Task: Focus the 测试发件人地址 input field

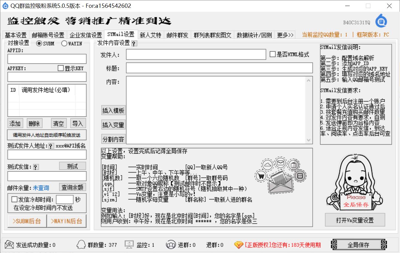Action: [x=47, y=154]
